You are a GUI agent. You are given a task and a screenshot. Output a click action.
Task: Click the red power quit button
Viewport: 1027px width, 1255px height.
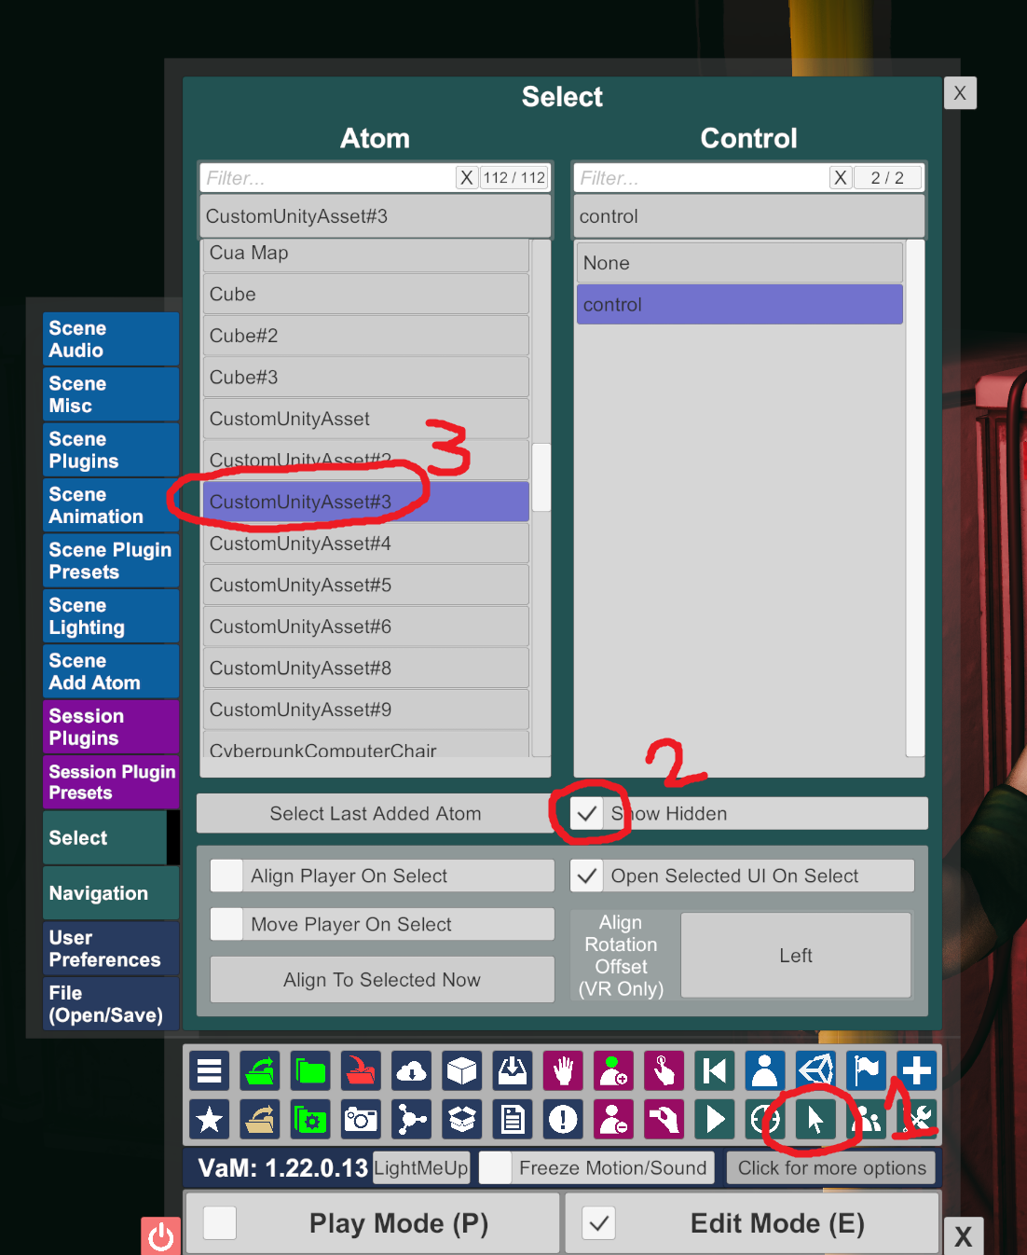point(160,1236)
